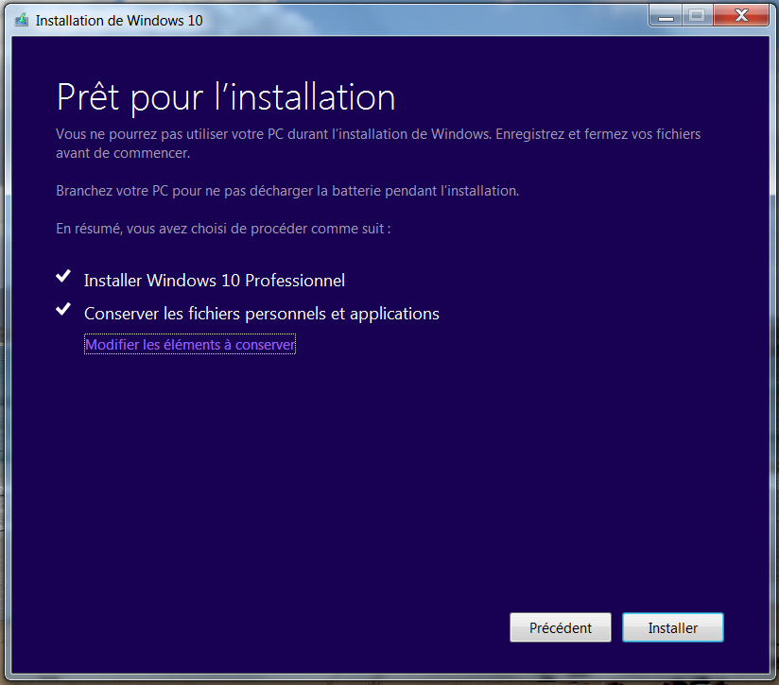Click the 'Branchez votre PC' battery notice
This screenshot has width=779, height=685.
coord(287,191)
